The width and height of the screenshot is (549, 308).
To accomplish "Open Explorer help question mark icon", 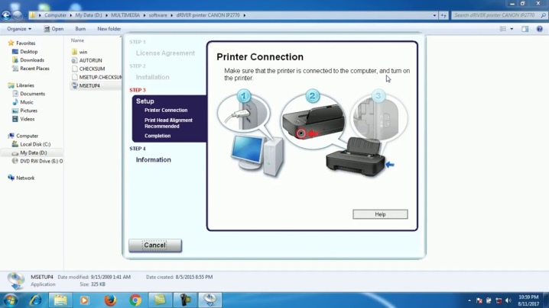I will (540, 29).
